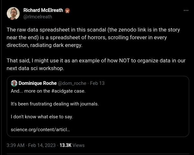The image size is (194, 155).
Task: Open the Dominique Roche name link
Action: [37, 83]
